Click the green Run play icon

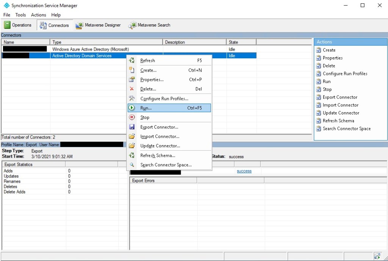[132, 108]
